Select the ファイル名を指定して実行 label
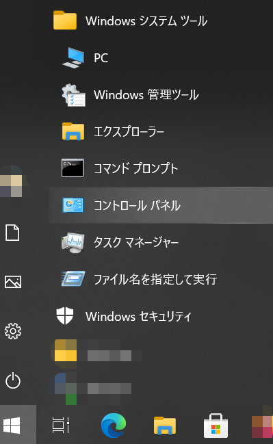Viewport: 273px width, 444px height. [155, 279]
